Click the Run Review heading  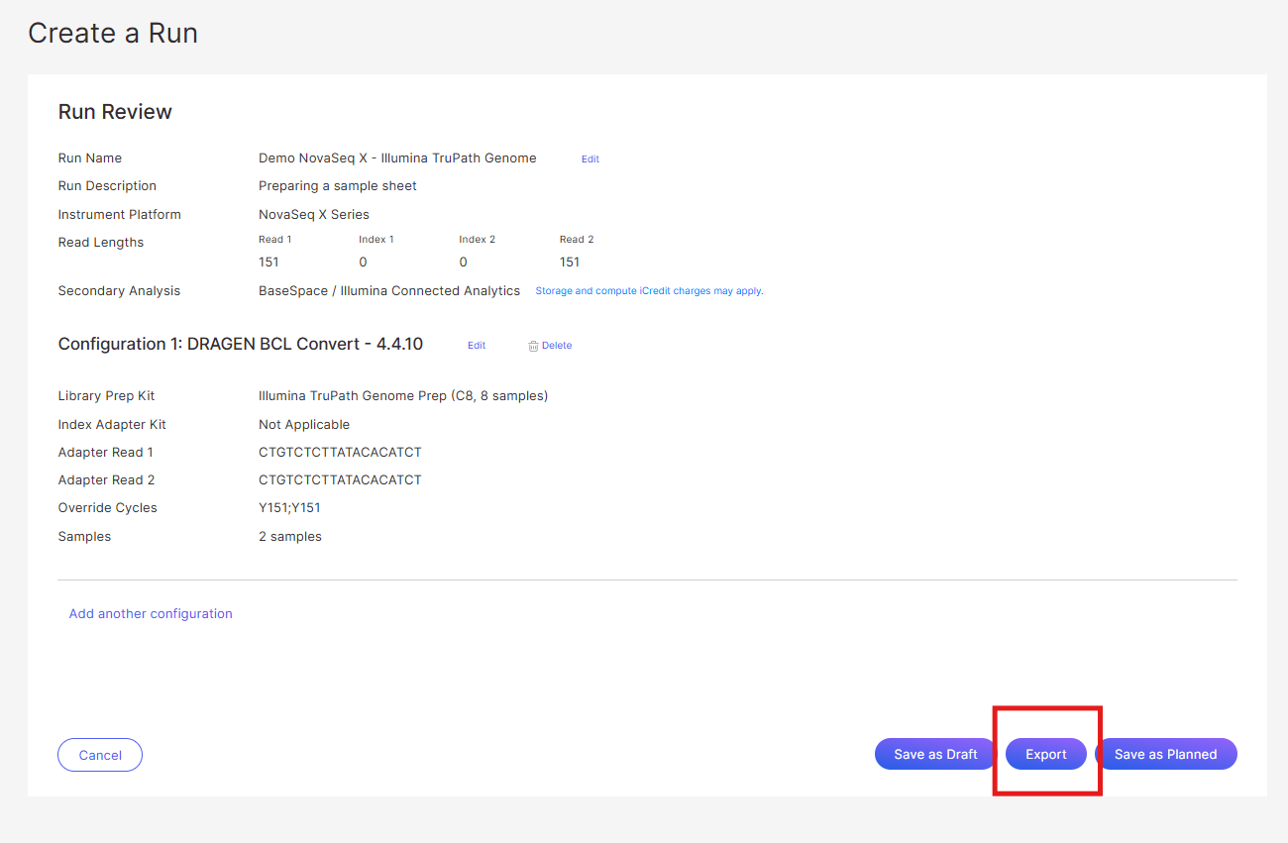click(115, 112)
